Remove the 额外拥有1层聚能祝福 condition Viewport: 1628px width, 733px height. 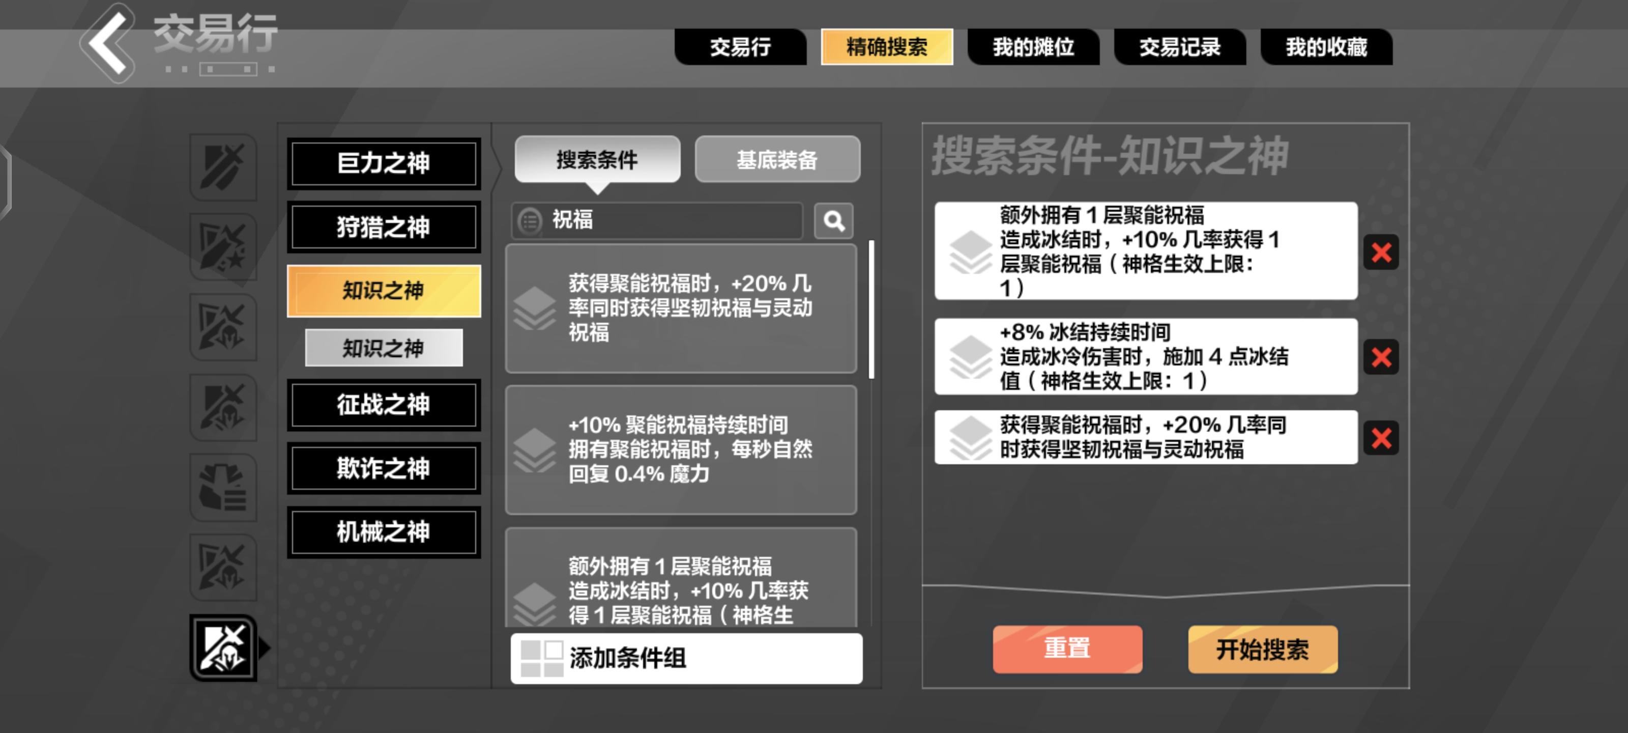click(x=1381, y=251)
